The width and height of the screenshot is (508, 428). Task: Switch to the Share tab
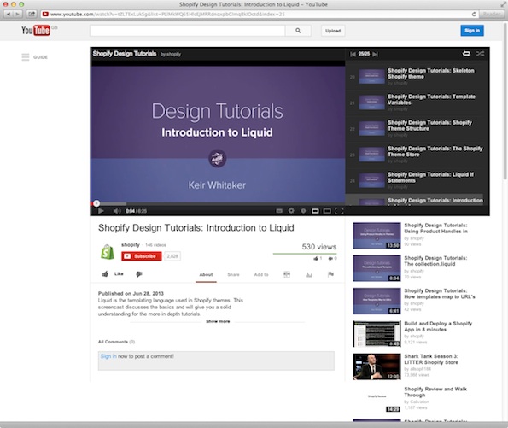[233, 274]
